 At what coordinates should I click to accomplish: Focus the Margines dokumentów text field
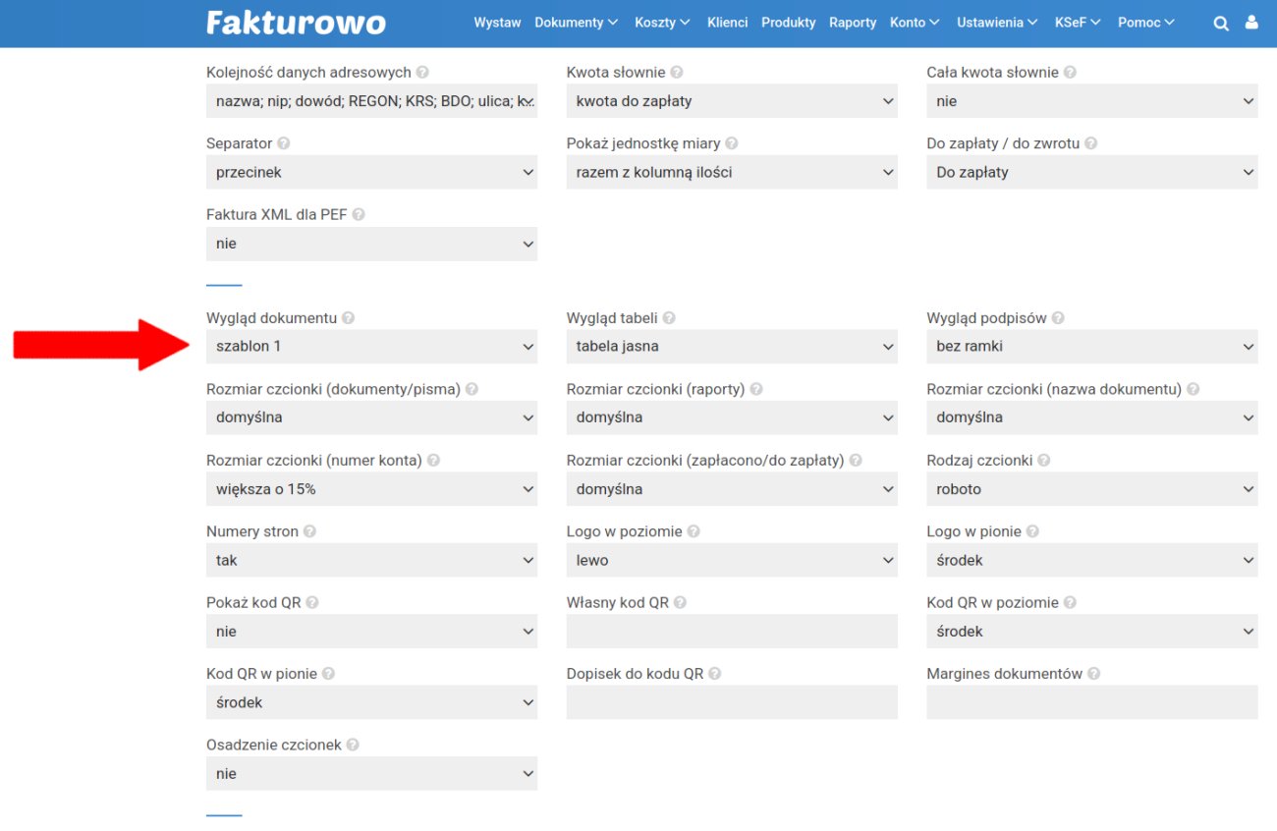point(1091,703)
